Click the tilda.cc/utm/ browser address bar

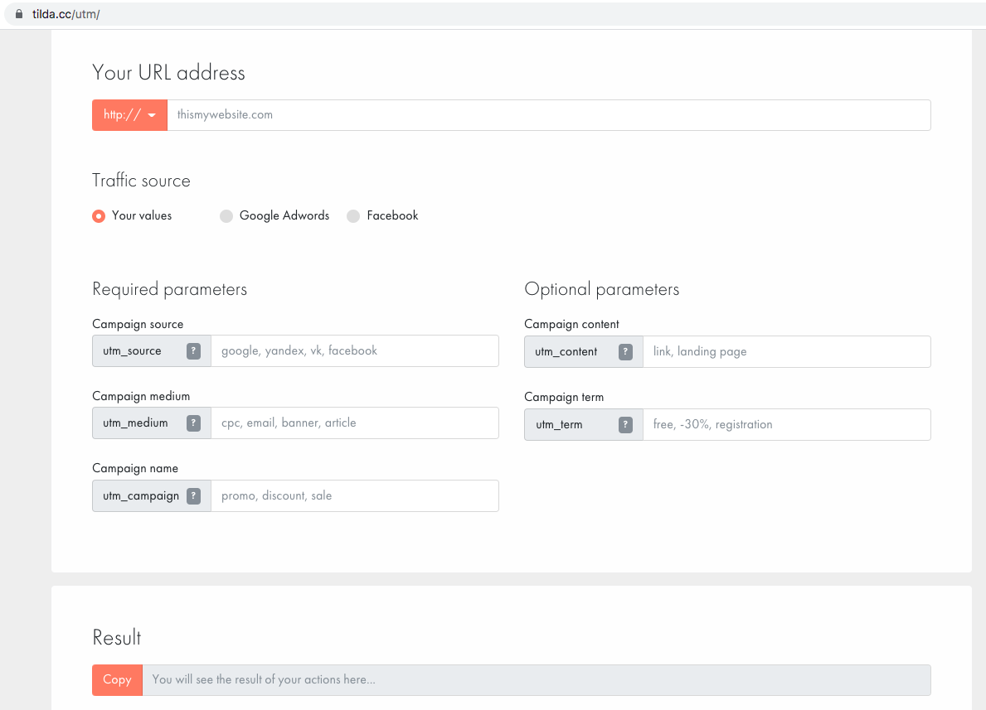point(66,14)
